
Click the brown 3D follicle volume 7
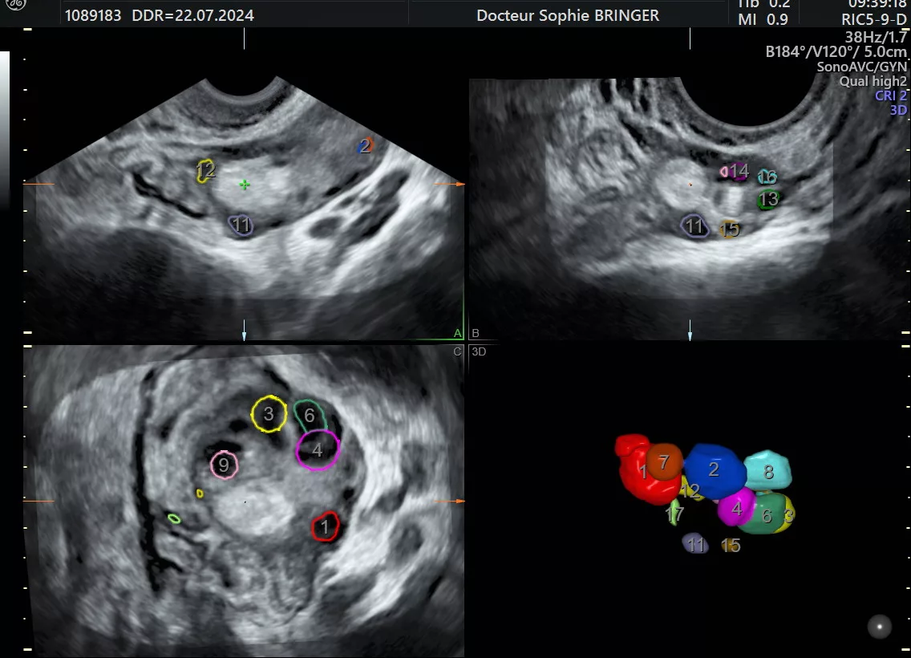pyautogui.click(x=664, y=461)
